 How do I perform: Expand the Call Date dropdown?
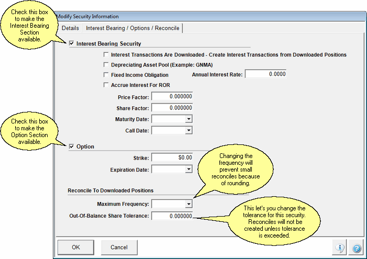[188, 130]
